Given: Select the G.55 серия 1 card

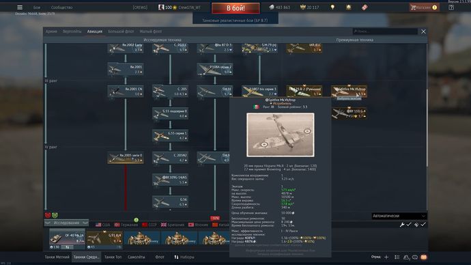Looking at the screenshot, I should tap(171, 135).
